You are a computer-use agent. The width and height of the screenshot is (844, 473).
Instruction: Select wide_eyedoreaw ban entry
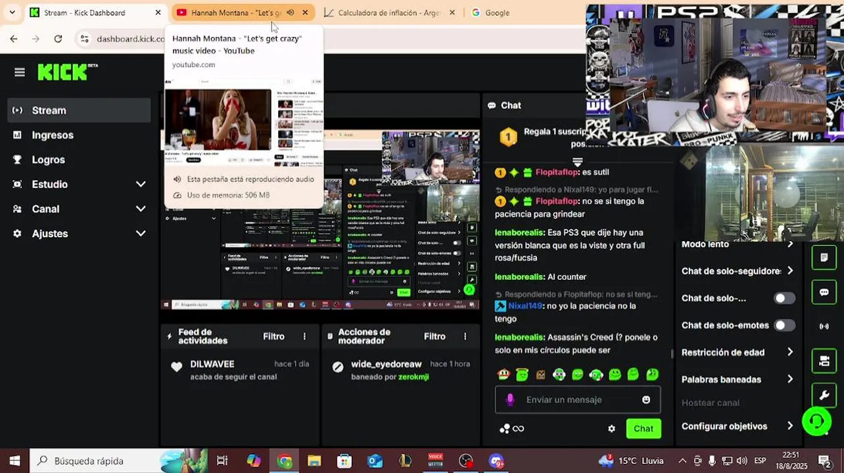pyautogui.click(x=401, y=370)
